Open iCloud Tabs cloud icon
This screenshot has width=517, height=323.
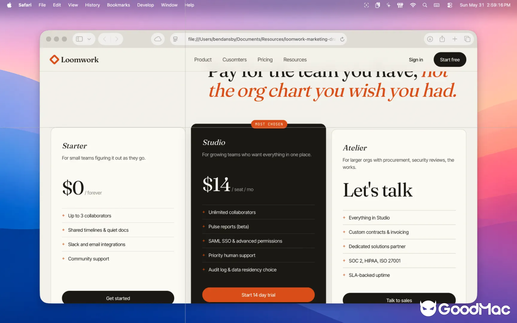pyautogui.click(x=158, y=39)
